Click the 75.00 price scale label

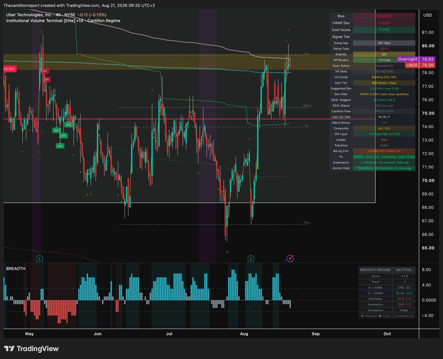(428, 113)
